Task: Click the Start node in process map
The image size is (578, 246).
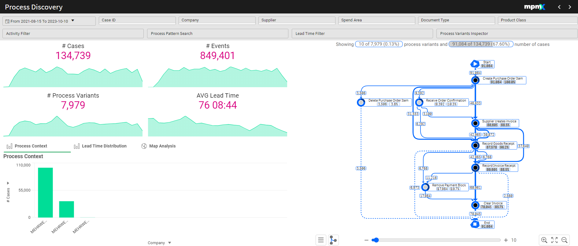Action: (475, 64)
